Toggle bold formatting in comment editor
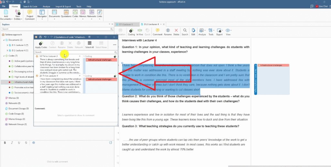The image size is (331, 167). (x=5, y=142)
